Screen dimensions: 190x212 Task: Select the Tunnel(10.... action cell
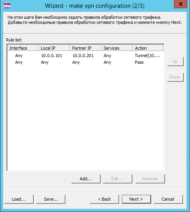click(x=147, y=56)
